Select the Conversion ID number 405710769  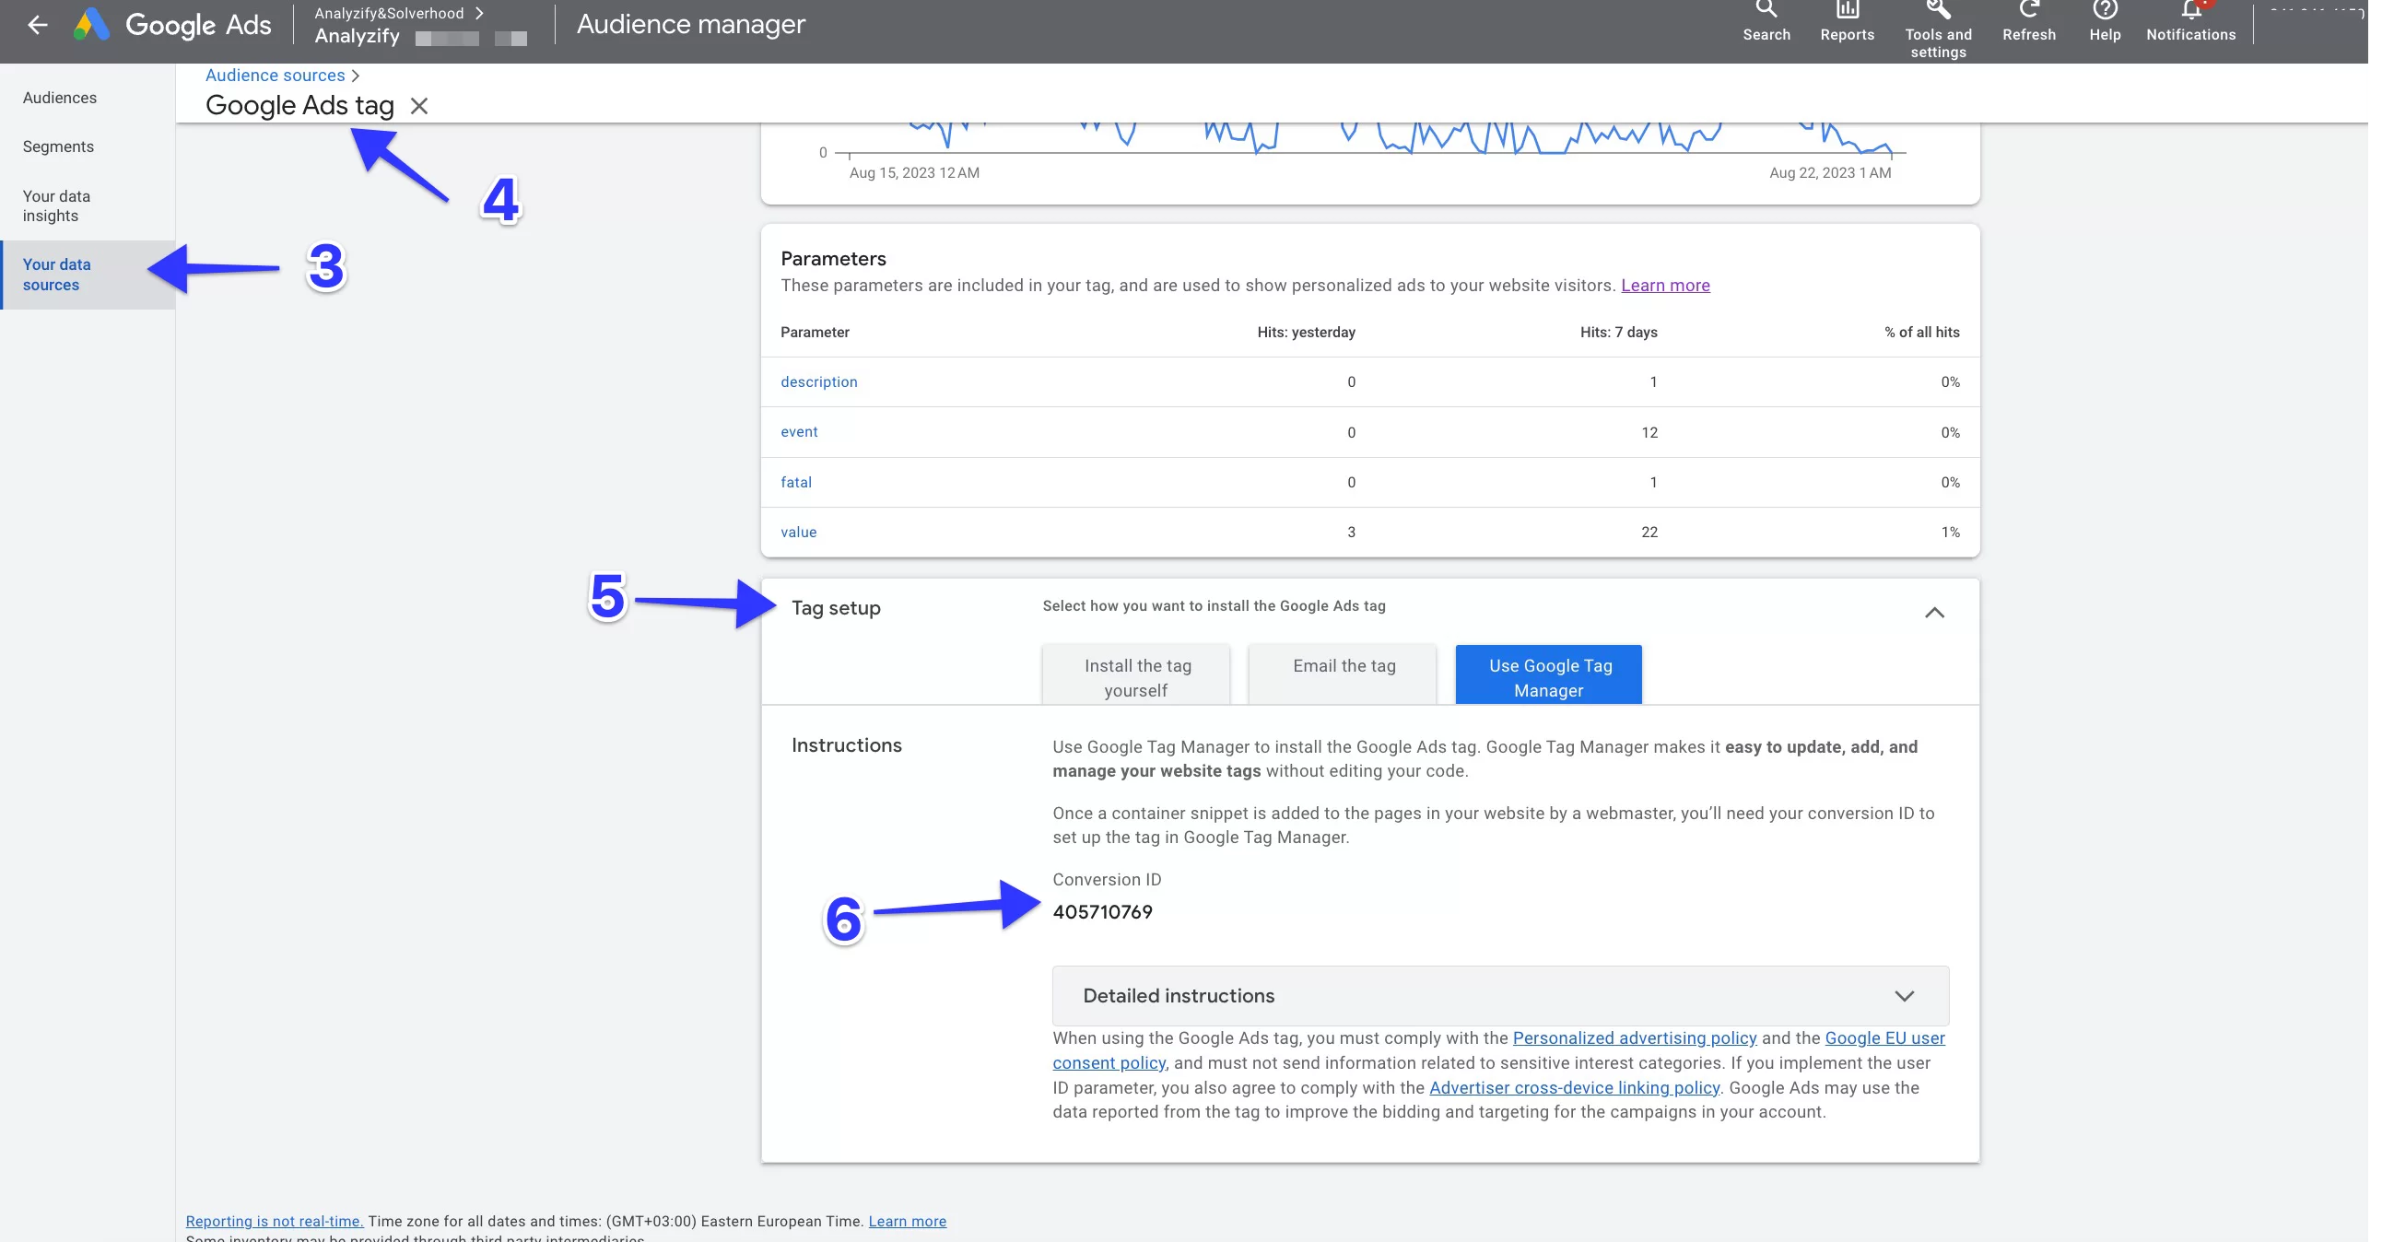coord(1102,912)
